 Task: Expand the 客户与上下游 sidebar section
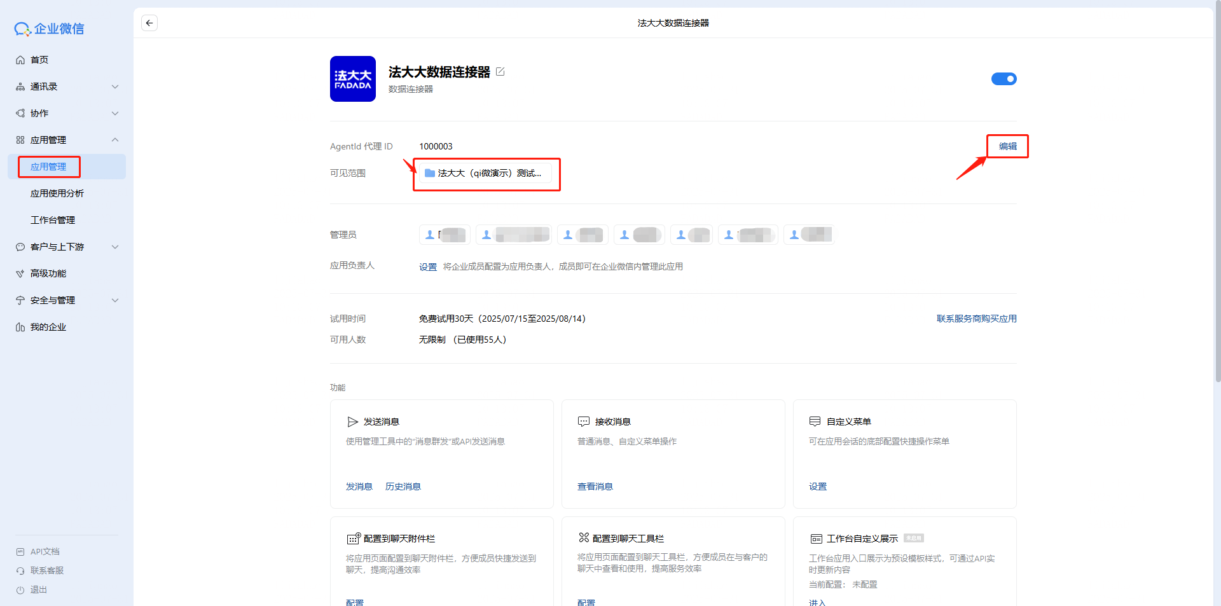click(115, 247)
